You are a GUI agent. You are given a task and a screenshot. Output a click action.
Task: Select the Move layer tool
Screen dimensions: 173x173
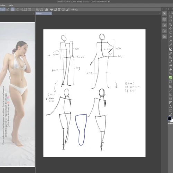tap(171, 29)
